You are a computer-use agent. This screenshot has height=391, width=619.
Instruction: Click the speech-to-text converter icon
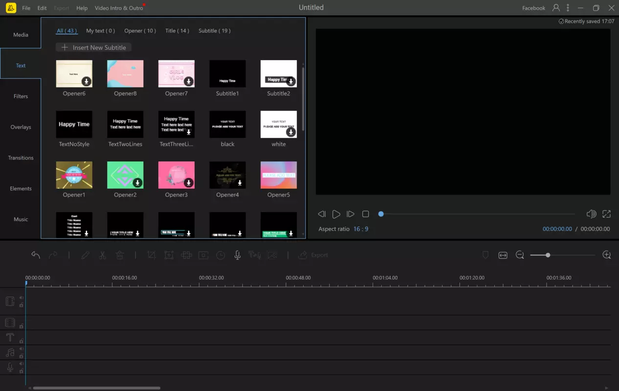[x=255, y=255]
